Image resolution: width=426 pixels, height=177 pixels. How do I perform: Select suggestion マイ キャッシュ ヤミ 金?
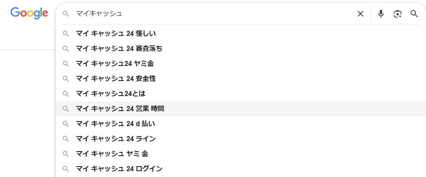(x=112, y=154)
